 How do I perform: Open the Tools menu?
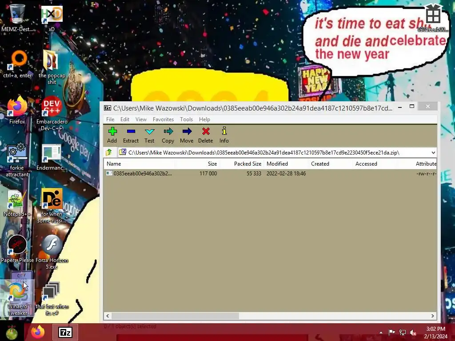point(186,119)
